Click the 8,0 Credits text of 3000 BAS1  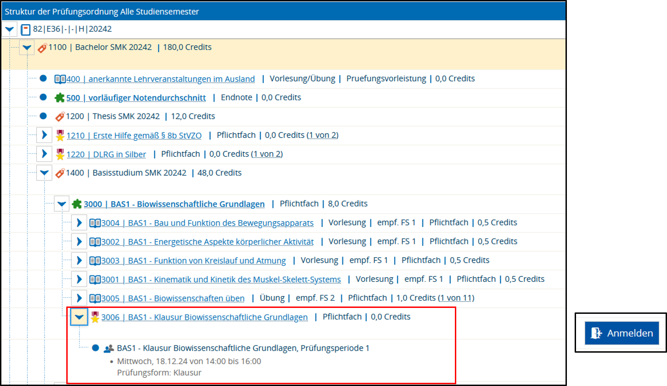click(348, 204)
